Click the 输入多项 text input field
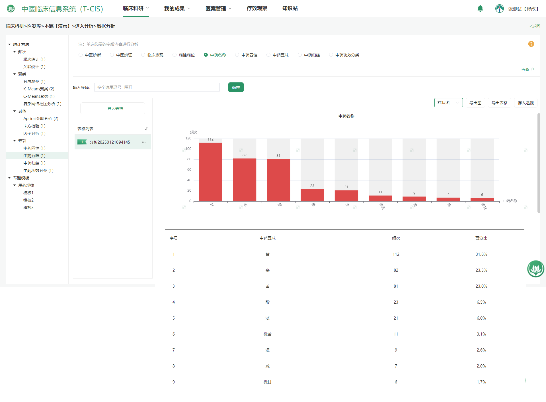This screenshot has width=546, height=402. click(157, 87)
